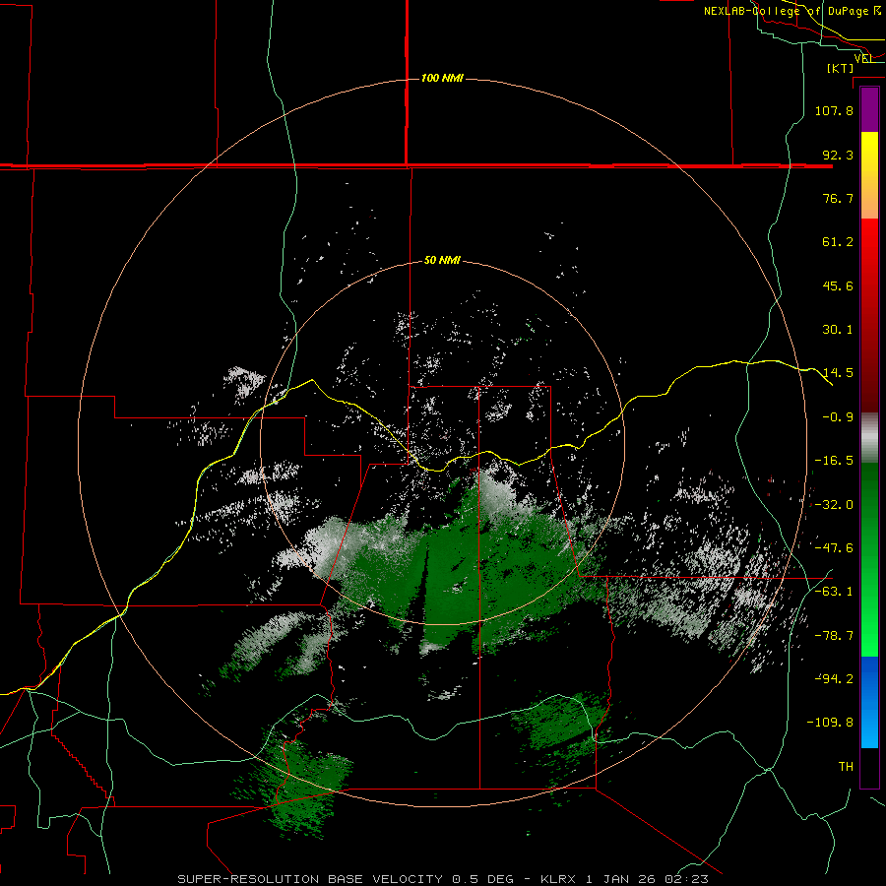Click the yellow-orange segment of velocity color bar

tap(869, 174)
